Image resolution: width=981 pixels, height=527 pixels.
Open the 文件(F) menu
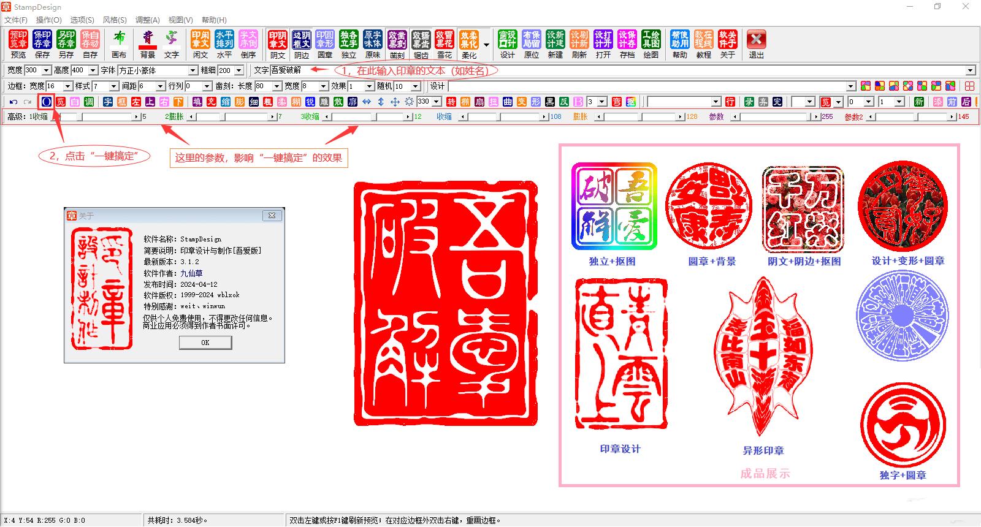[x=16, y=20]
